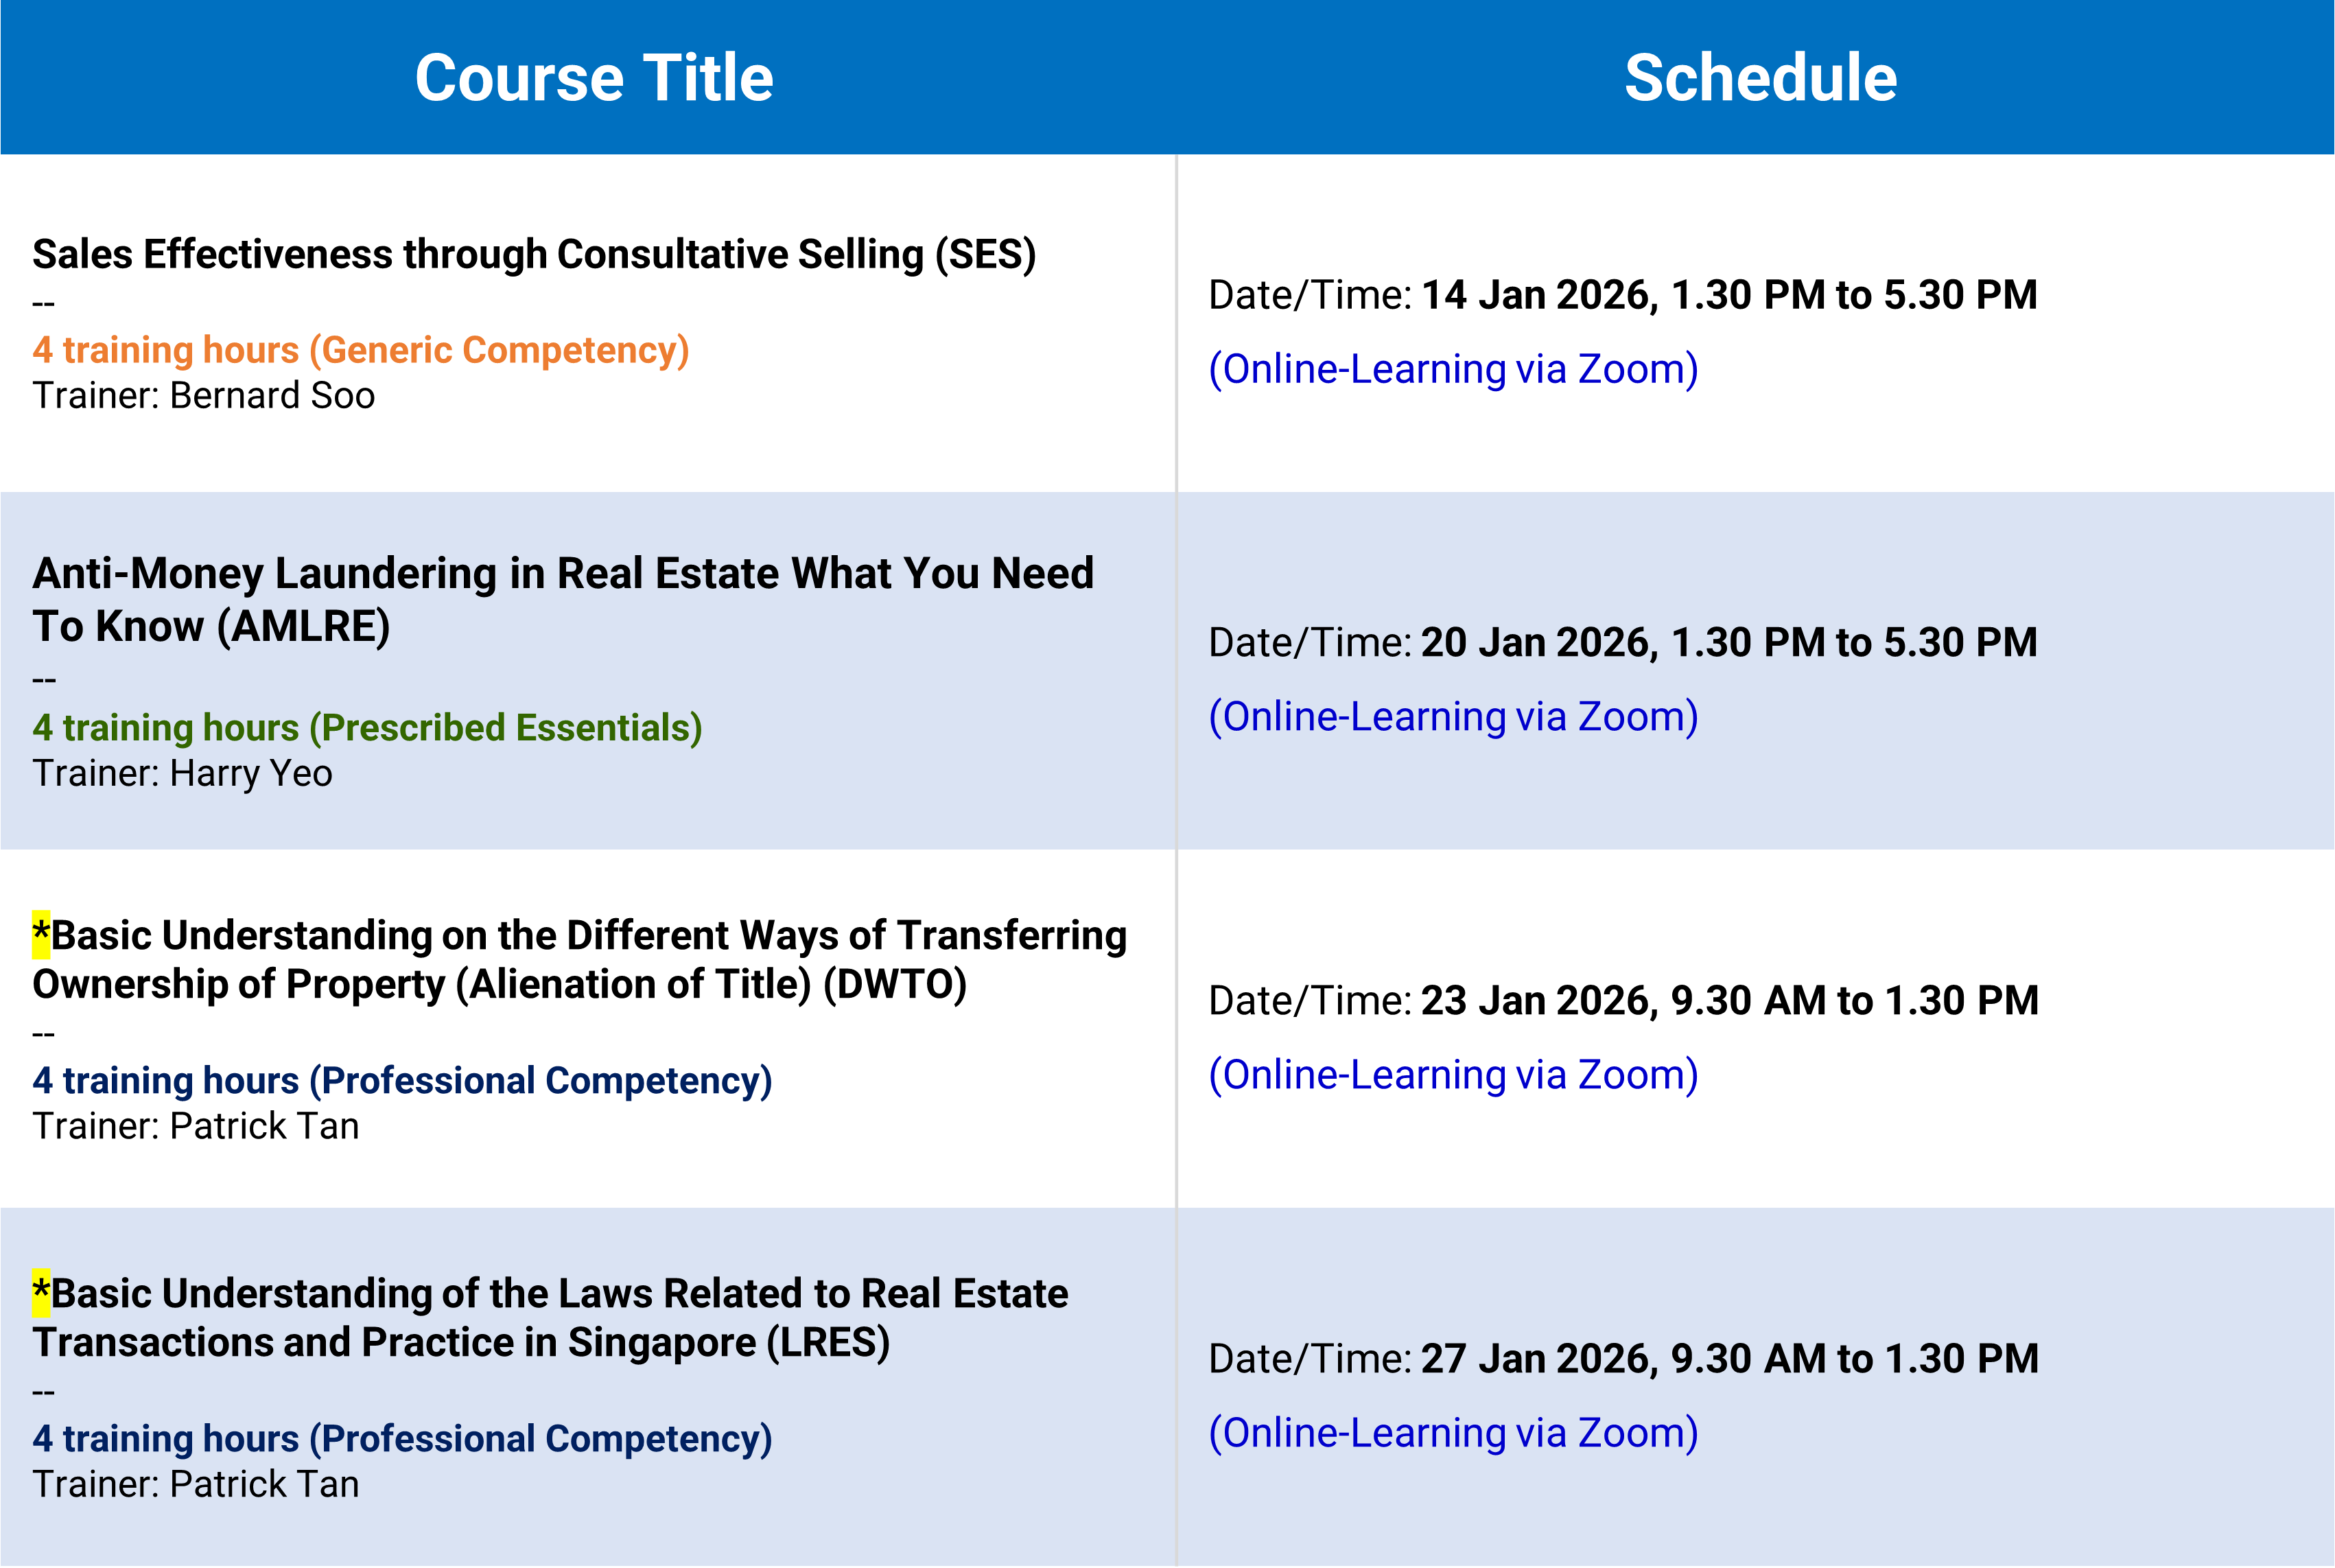Open the Alienation of Title (DWTO) course title
This screenshot has height=1568, width=2335.
click(x=580, y=959)
